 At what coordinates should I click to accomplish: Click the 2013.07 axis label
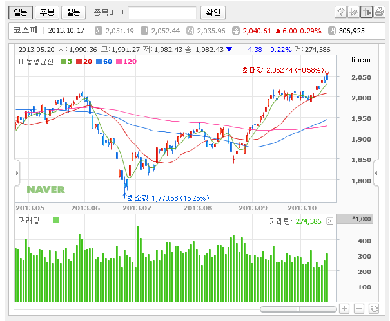click(x=137, y=208)
